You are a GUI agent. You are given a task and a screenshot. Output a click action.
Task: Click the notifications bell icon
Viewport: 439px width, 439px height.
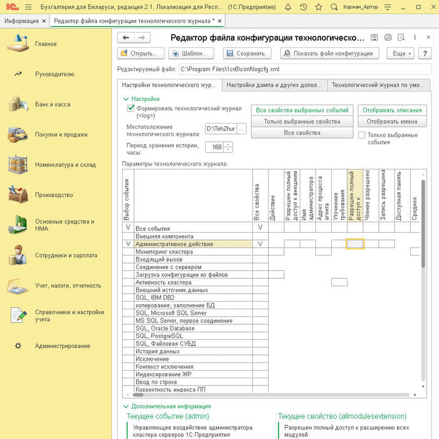coord(287,7)
